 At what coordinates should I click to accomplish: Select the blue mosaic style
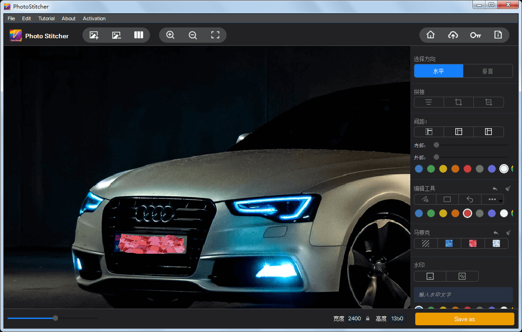449,243
